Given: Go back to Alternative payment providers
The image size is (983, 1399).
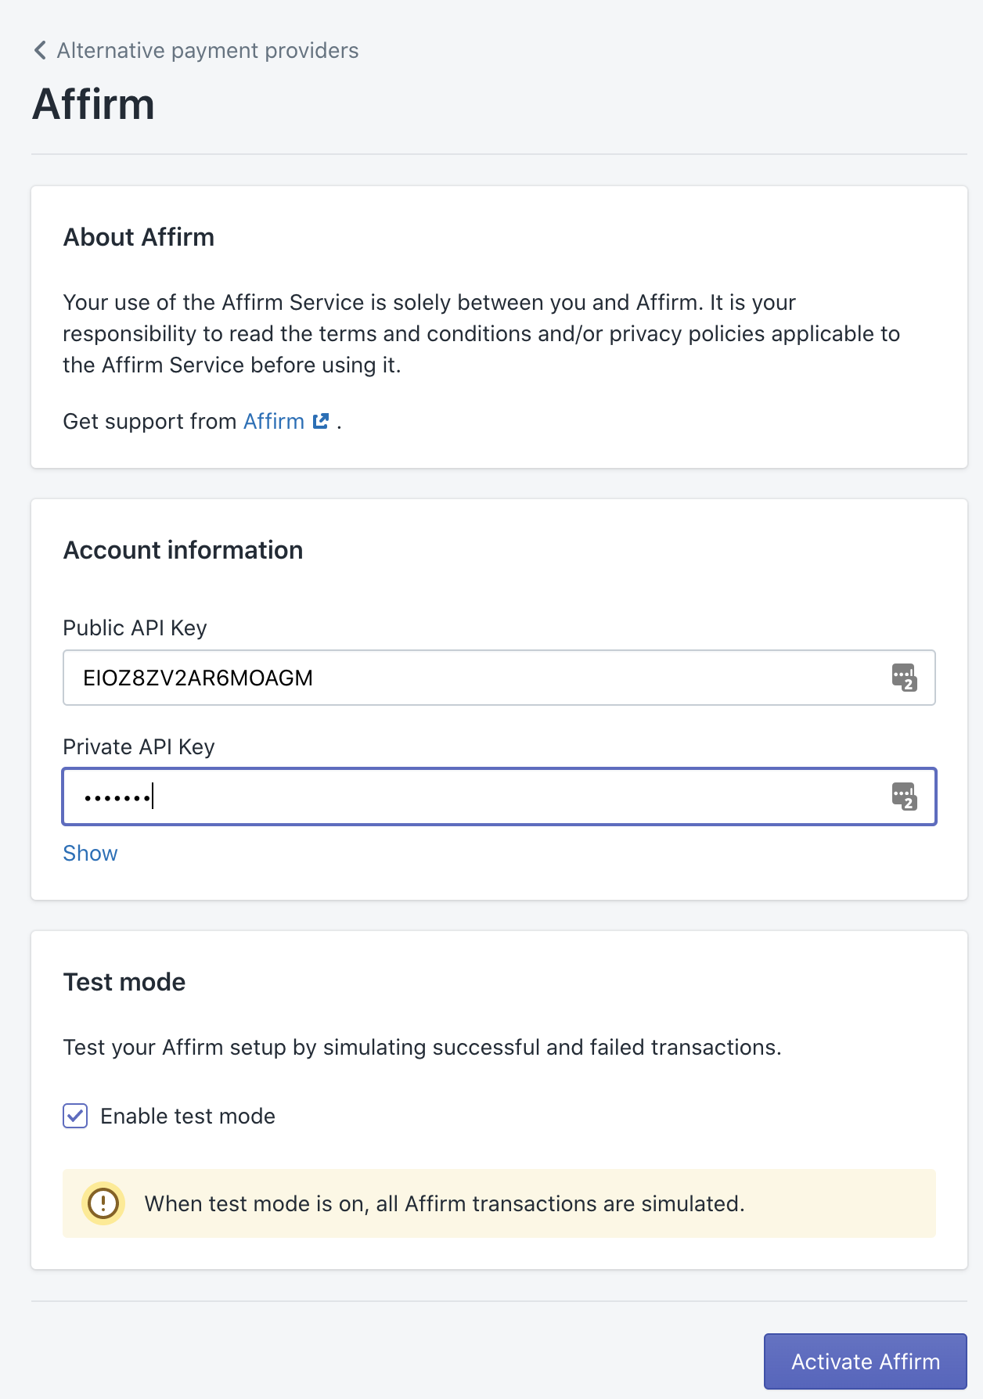Looking at the screenshot, I should tap(207, 50).
